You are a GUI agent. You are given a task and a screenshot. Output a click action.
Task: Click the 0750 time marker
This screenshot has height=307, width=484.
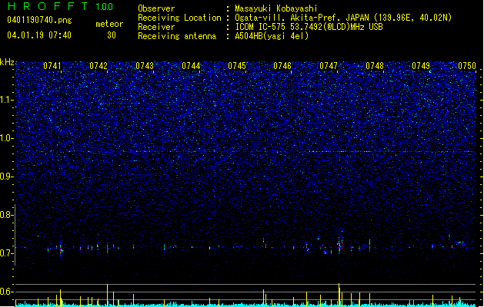pyautogui.click(x=467, y=66)
